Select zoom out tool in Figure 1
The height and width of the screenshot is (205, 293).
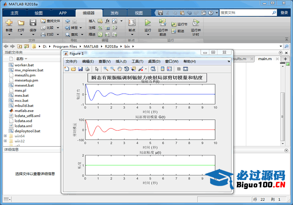[113, 69]
